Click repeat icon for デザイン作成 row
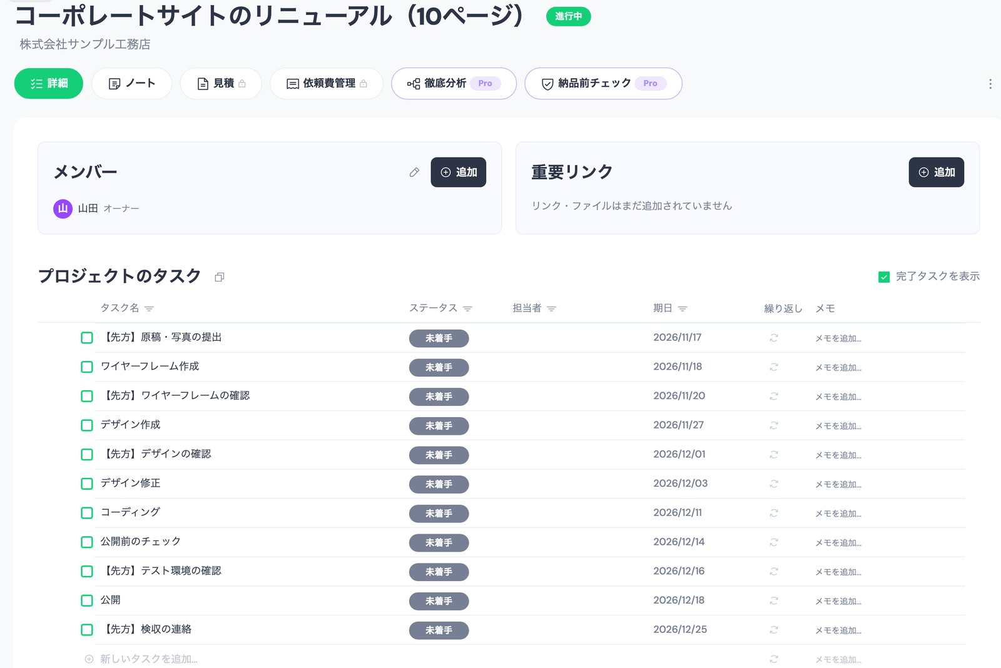The image size is (1001, 668). pyautogui.click(x=774, y=425)
